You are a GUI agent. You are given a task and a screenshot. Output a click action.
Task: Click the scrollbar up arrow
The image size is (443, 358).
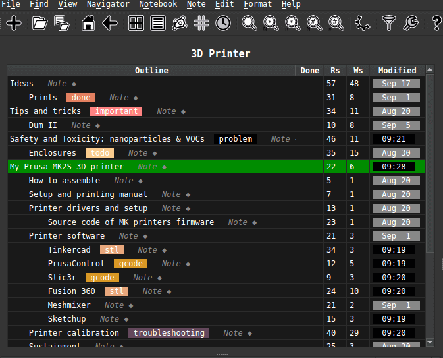pyautogui.click(x=430, y=69)
